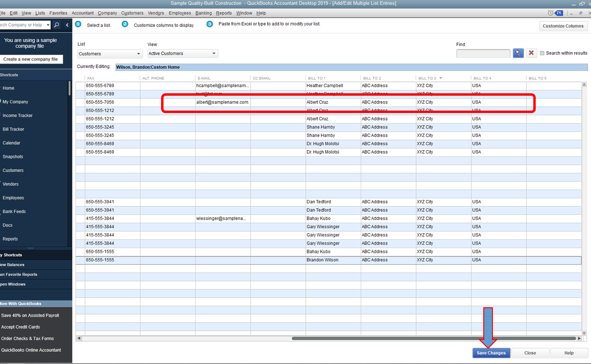Open the Banking menu
Viewport: 591px width, 364px height.
pyautogui.click(x=203, y=13)
